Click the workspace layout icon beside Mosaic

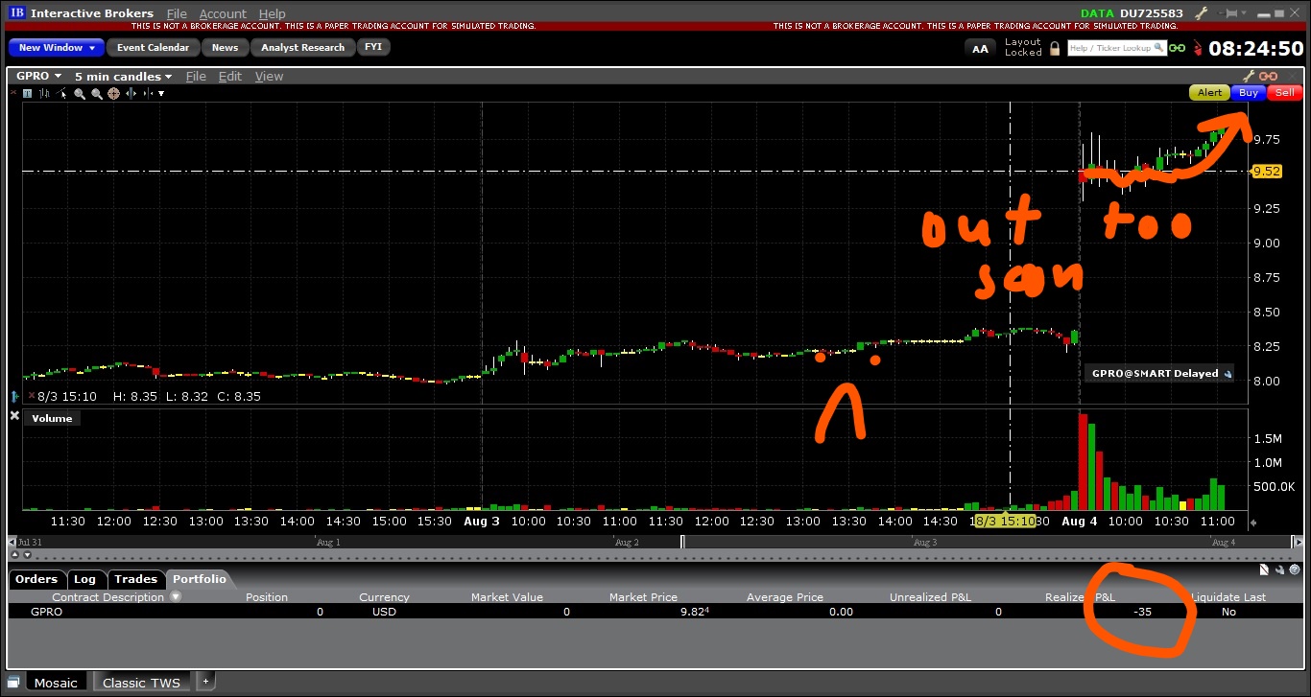(x=14, y=682)
